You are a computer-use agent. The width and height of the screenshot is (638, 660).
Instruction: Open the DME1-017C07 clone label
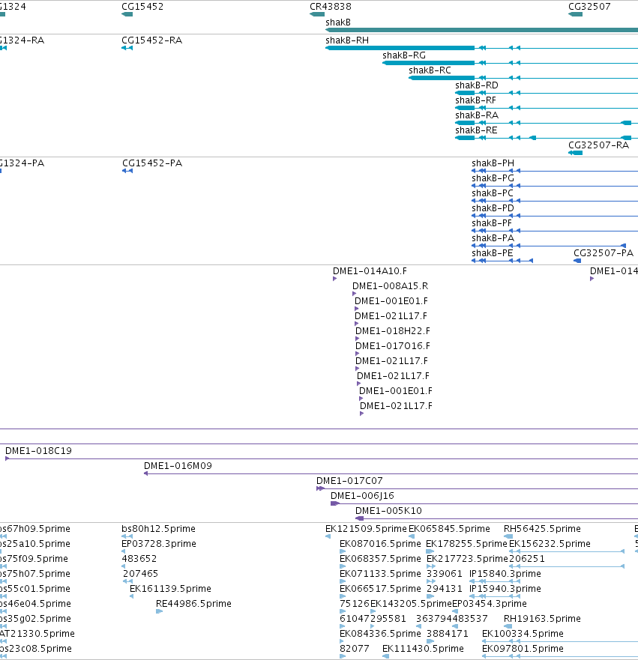pos(349,481)
